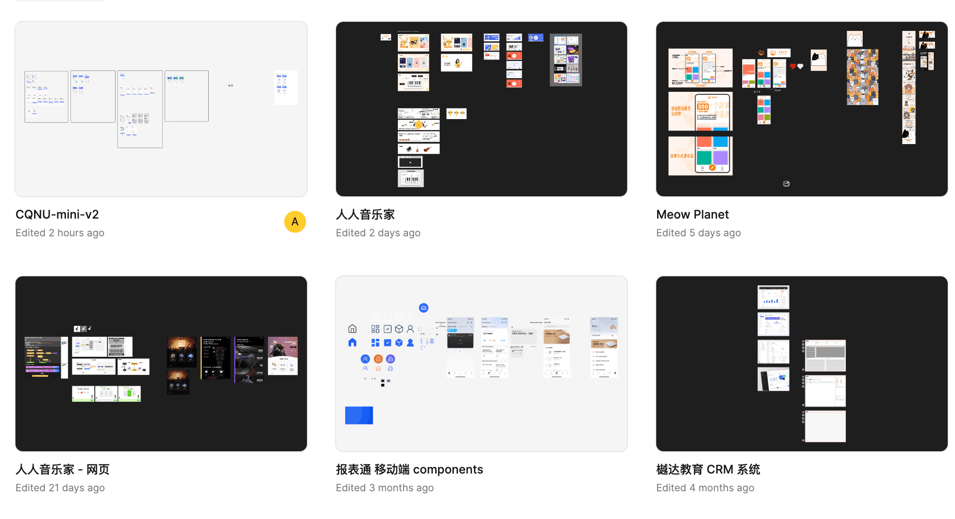Click the 人人音乐家 - 网页 title
The image size is (955, 519).
click(x=63, y=469)
